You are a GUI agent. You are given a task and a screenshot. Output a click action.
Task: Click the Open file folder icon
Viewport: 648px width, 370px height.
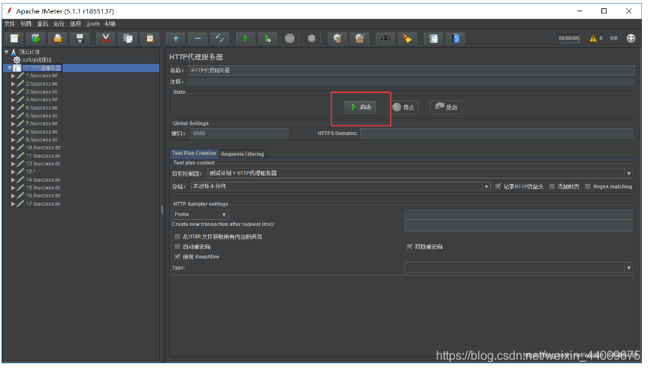coord(57,38)
